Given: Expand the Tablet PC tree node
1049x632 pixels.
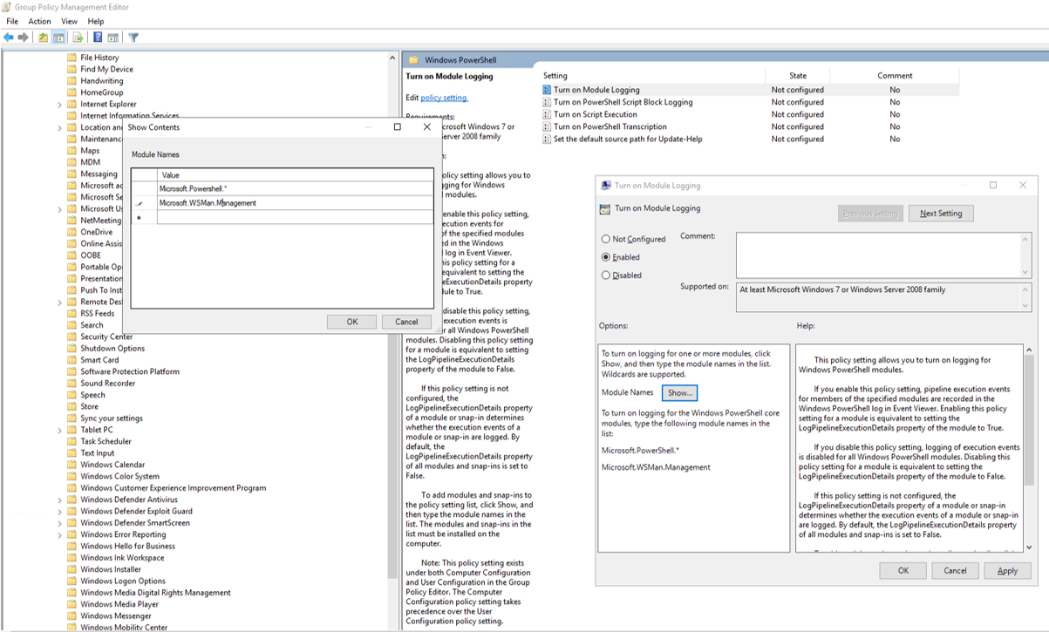Looking at the screenshot, I should [x=60, y=430].
